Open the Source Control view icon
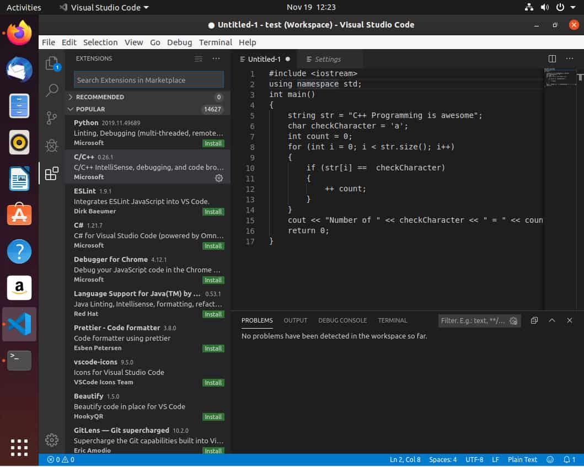Screen dimensions: 584x467 pos(52,117)
